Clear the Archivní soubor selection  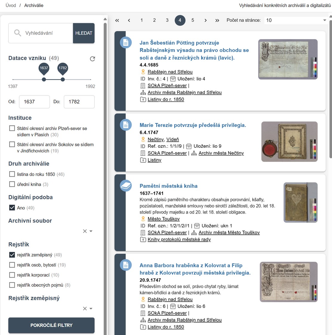click(x=85, y=231)
